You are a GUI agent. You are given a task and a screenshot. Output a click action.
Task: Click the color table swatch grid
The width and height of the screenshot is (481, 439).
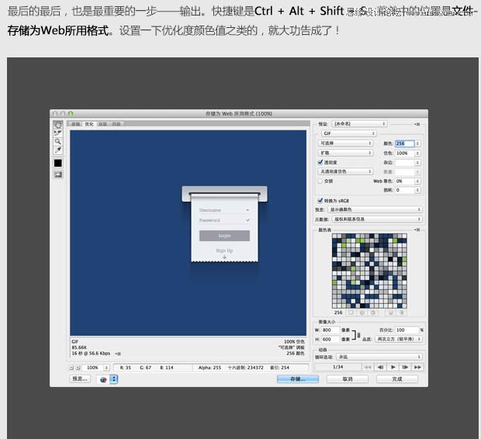click(369, 271)
